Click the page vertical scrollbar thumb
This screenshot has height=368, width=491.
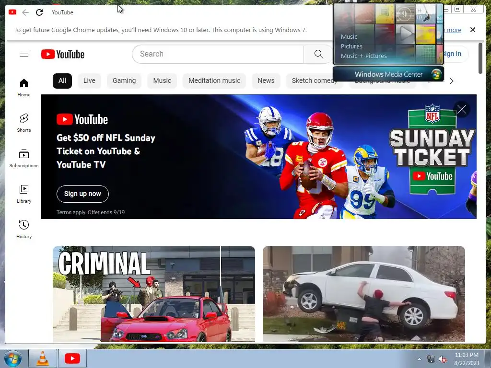[x=480, y=58]
